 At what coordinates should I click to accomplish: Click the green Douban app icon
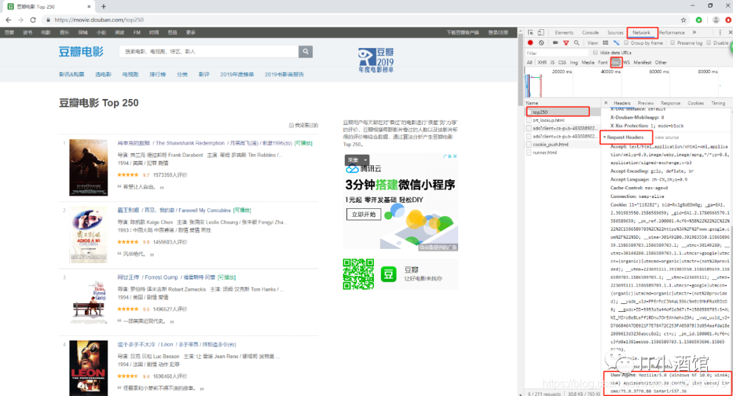[x=388, y=274]
